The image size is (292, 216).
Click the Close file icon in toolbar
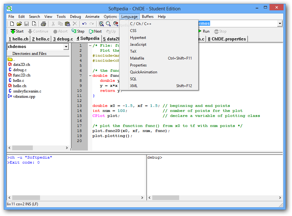tap(34, 24)
